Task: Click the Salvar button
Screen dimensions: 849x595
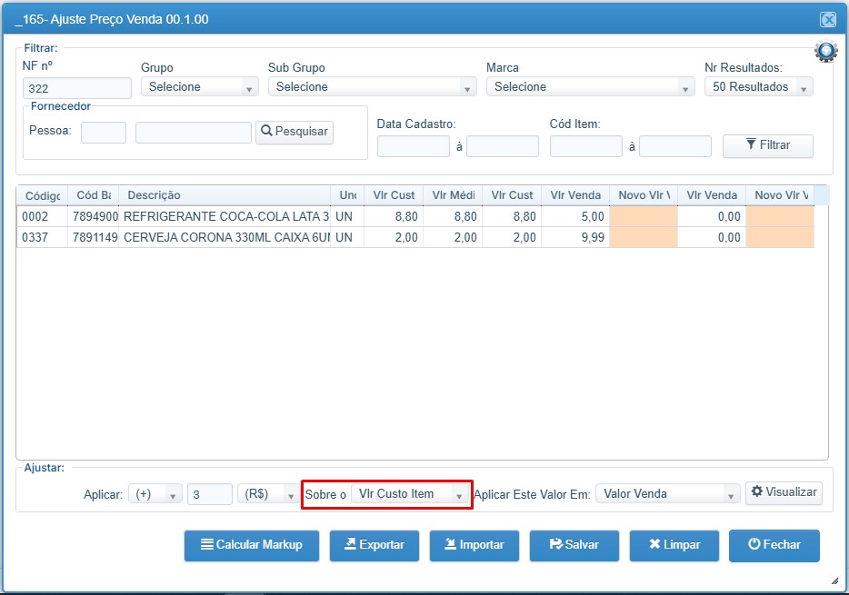Action: [x=574, y=545]
